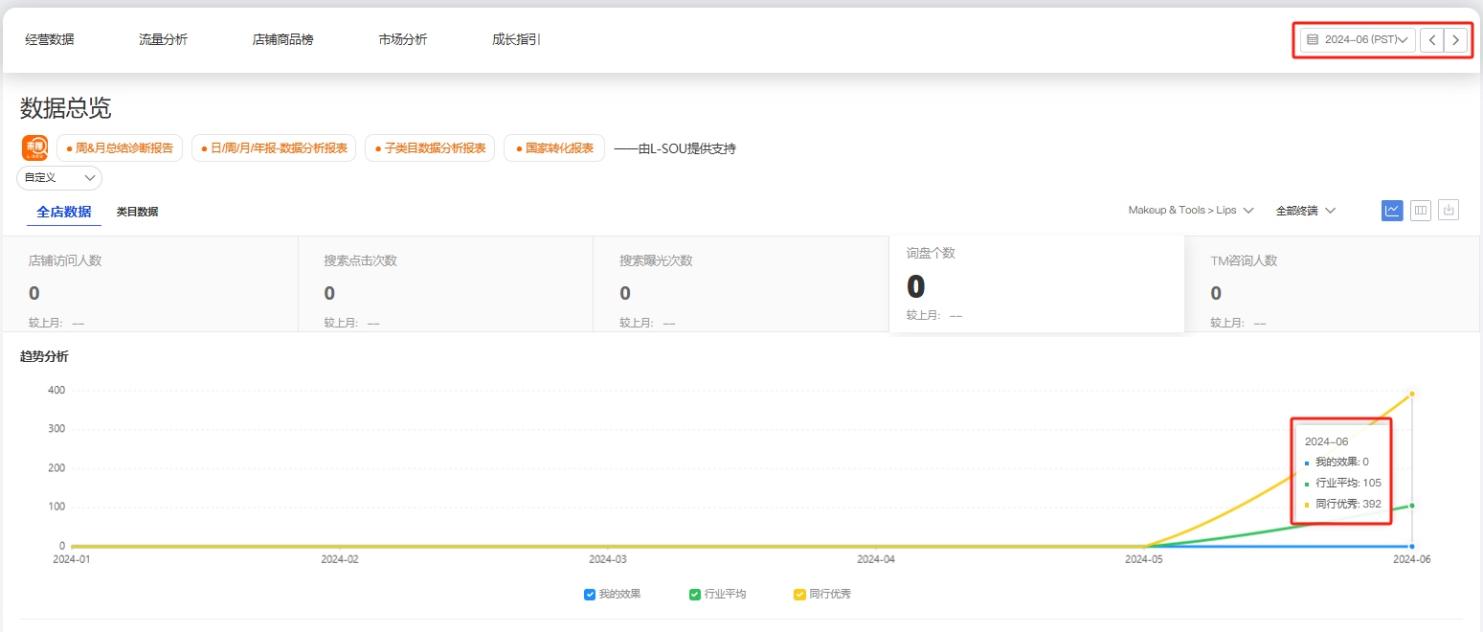Expand Makeup & Tools > Lips category dropdown

1190,211
